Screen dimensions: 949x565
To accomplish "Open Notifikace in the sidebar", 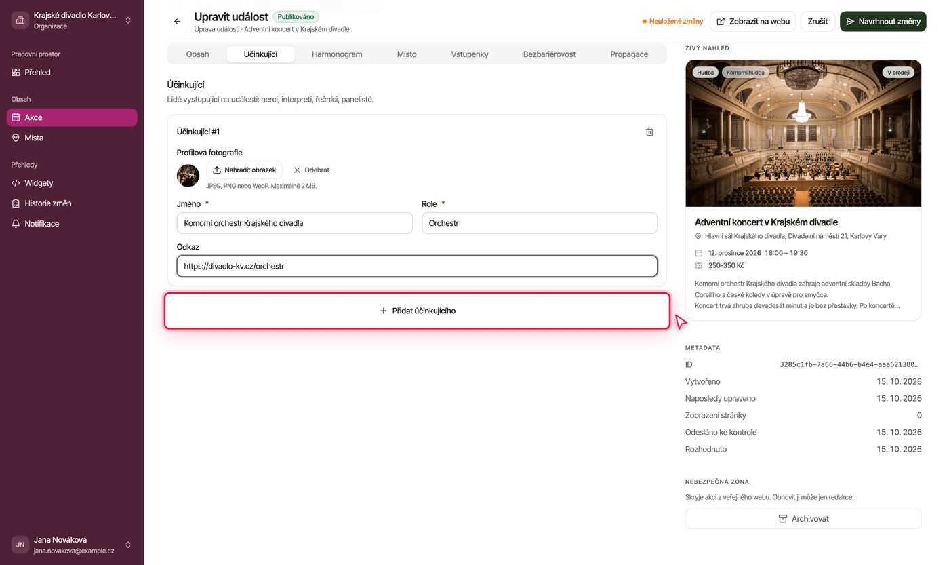I will point(72,224).
